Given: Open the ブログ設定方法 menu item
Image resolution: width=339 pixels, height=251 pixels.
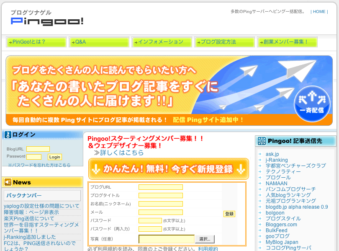Looking at the screenshot, I should (225, 42).
